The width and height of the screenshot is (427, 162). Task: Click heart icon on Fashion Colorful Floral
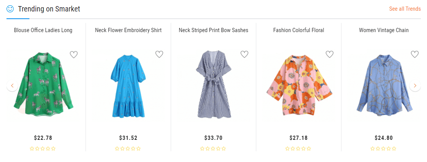pyautogui.click(x=330, y=55)
